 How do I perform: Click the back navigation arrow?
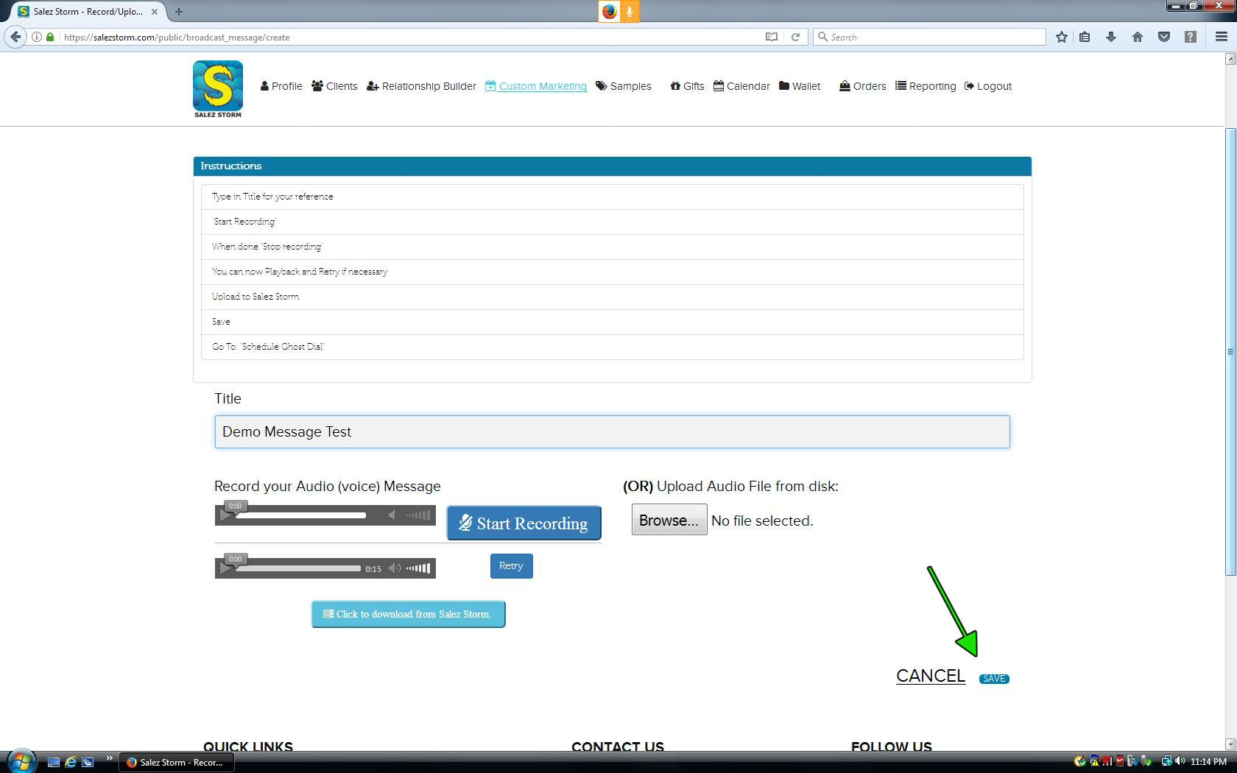pyautogui.click(x=15, y=37)
